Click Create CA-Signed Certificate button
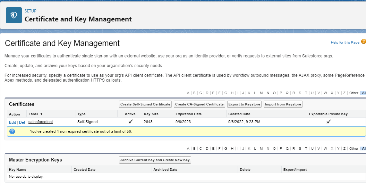366x186 pixels. 199,104
